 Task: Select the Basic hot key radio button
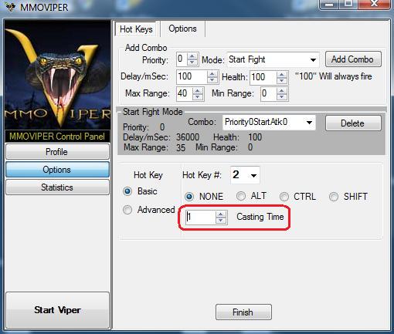click(x=127, y=191)
